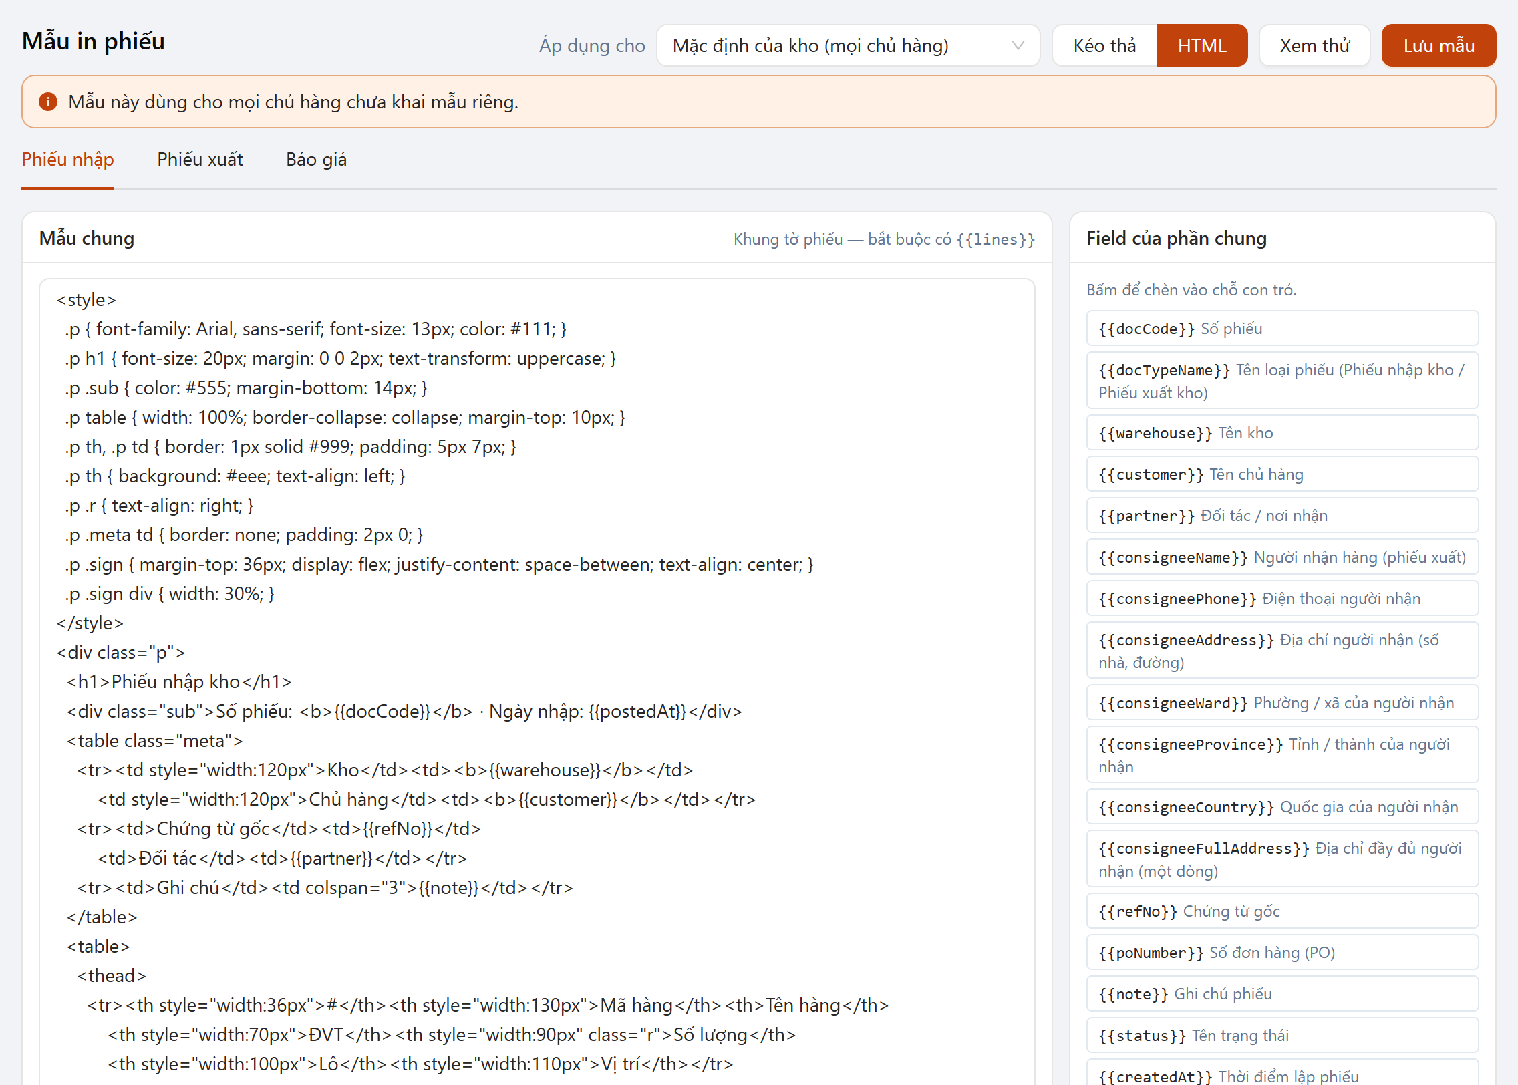
Task: Click the 'Field của phần chung' panel heading
Action: point(1176,239)
